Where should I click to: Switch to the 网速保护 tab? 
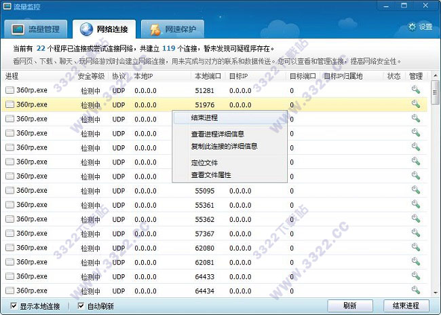(172, 29)
